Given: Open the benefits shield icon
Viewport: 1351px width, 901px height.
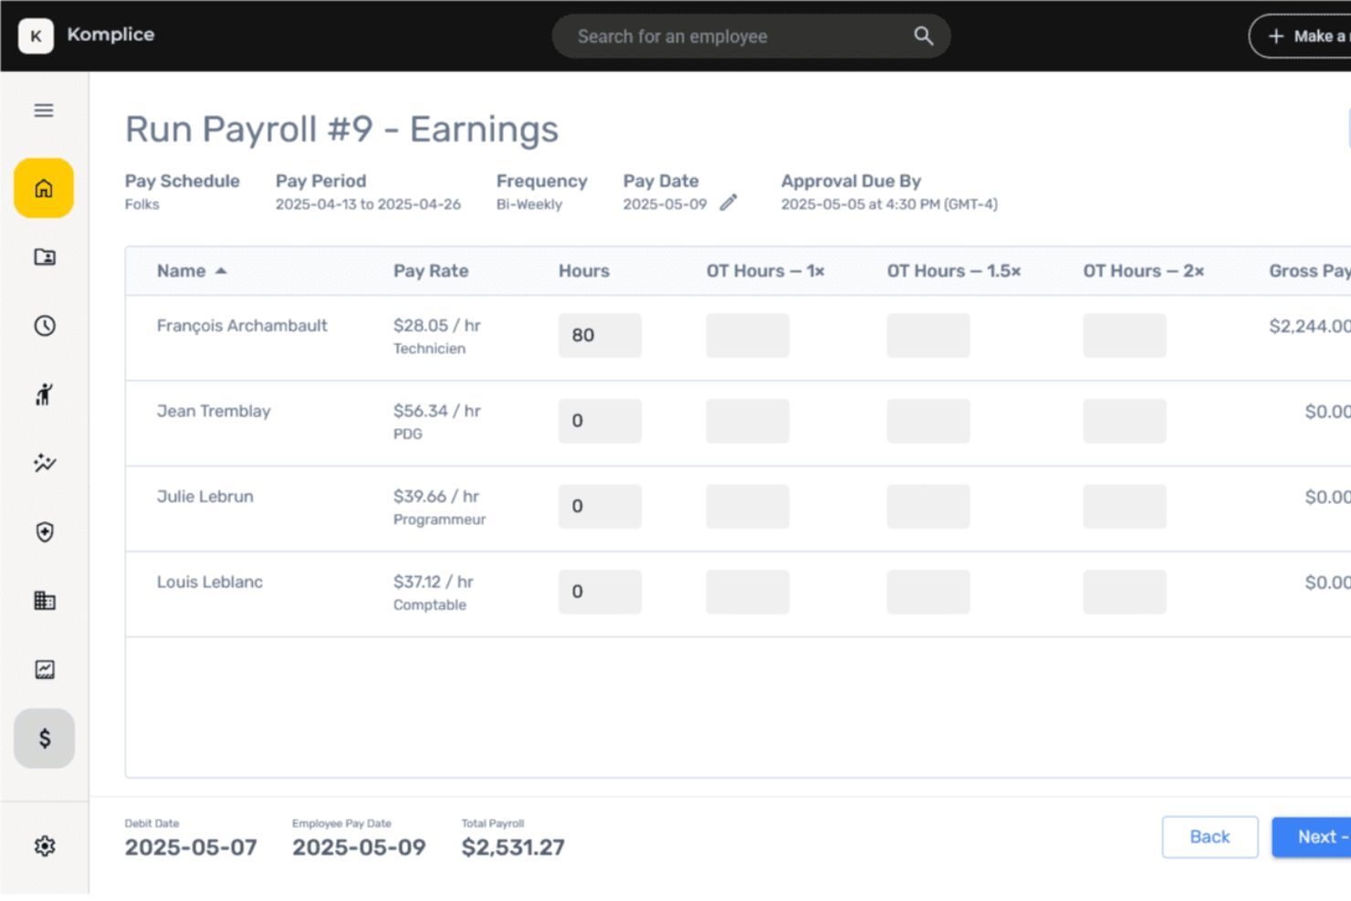Looking at the screenshot, I should tap(43, 532).
